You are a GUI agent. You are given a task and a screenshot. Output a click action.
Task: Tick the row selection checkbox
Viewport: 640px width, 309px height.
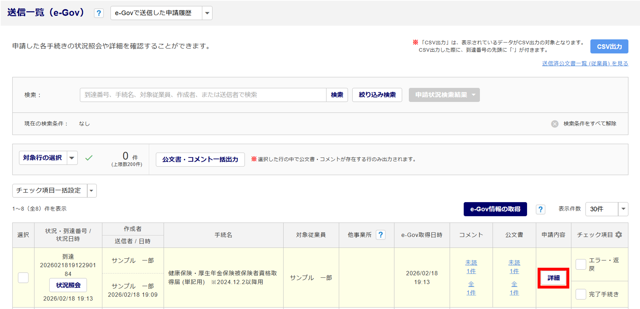23,278
